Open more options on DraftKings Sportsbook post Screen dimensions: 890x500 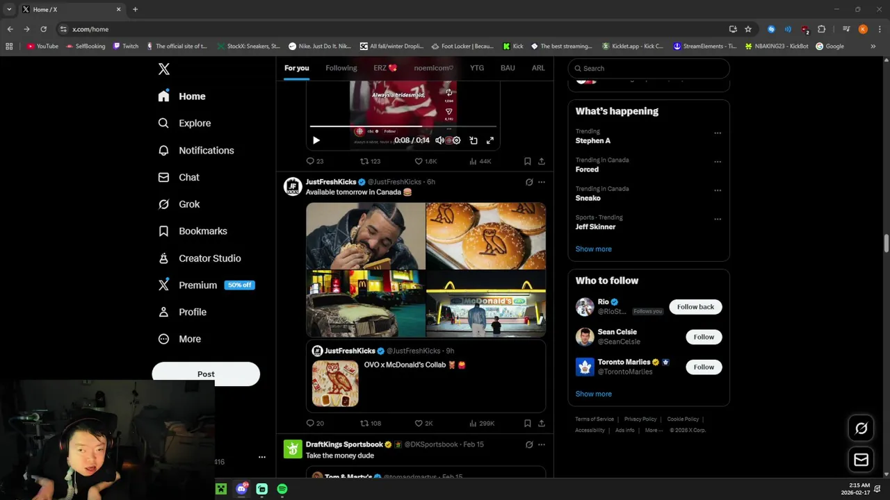click(x=542, y=444)
